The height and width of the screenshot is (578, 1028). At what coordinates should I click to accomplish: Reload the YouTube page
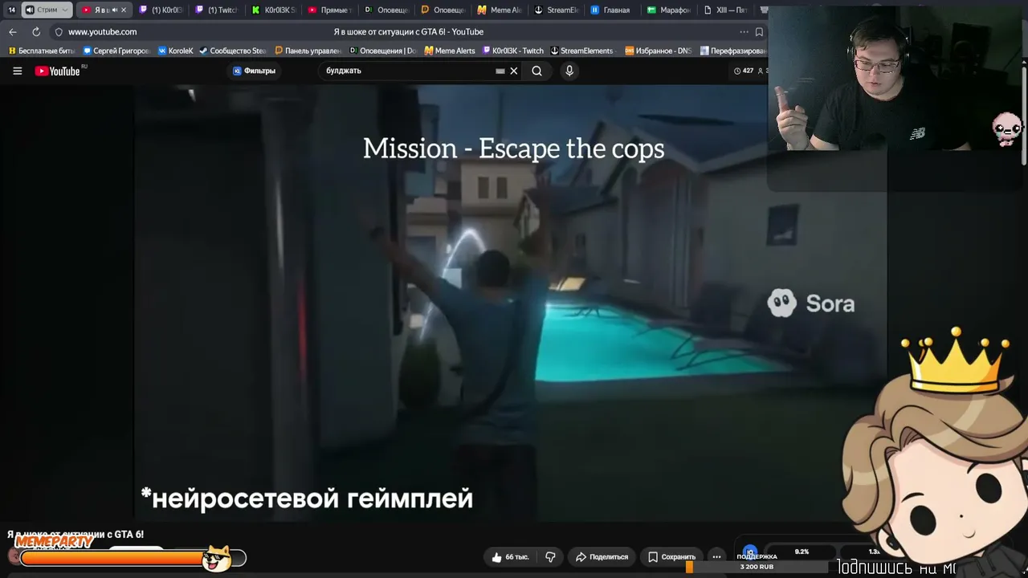point(36,32)
